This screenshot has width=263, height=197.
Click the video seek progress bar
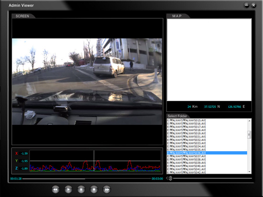tap(87, 178)
